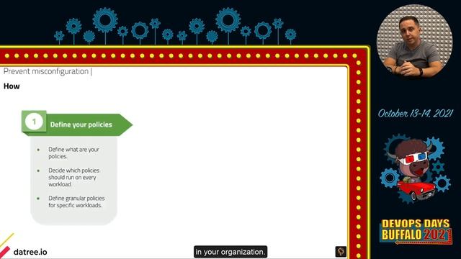Image resolution: width=461 pixels, height=259 pixels.
Task: Click the DevOps Days Buffalo 2021 logo
Action: (416, 231)
